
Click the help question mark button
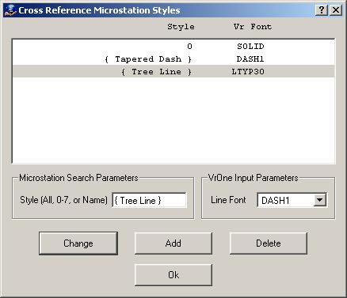point(322,10)
